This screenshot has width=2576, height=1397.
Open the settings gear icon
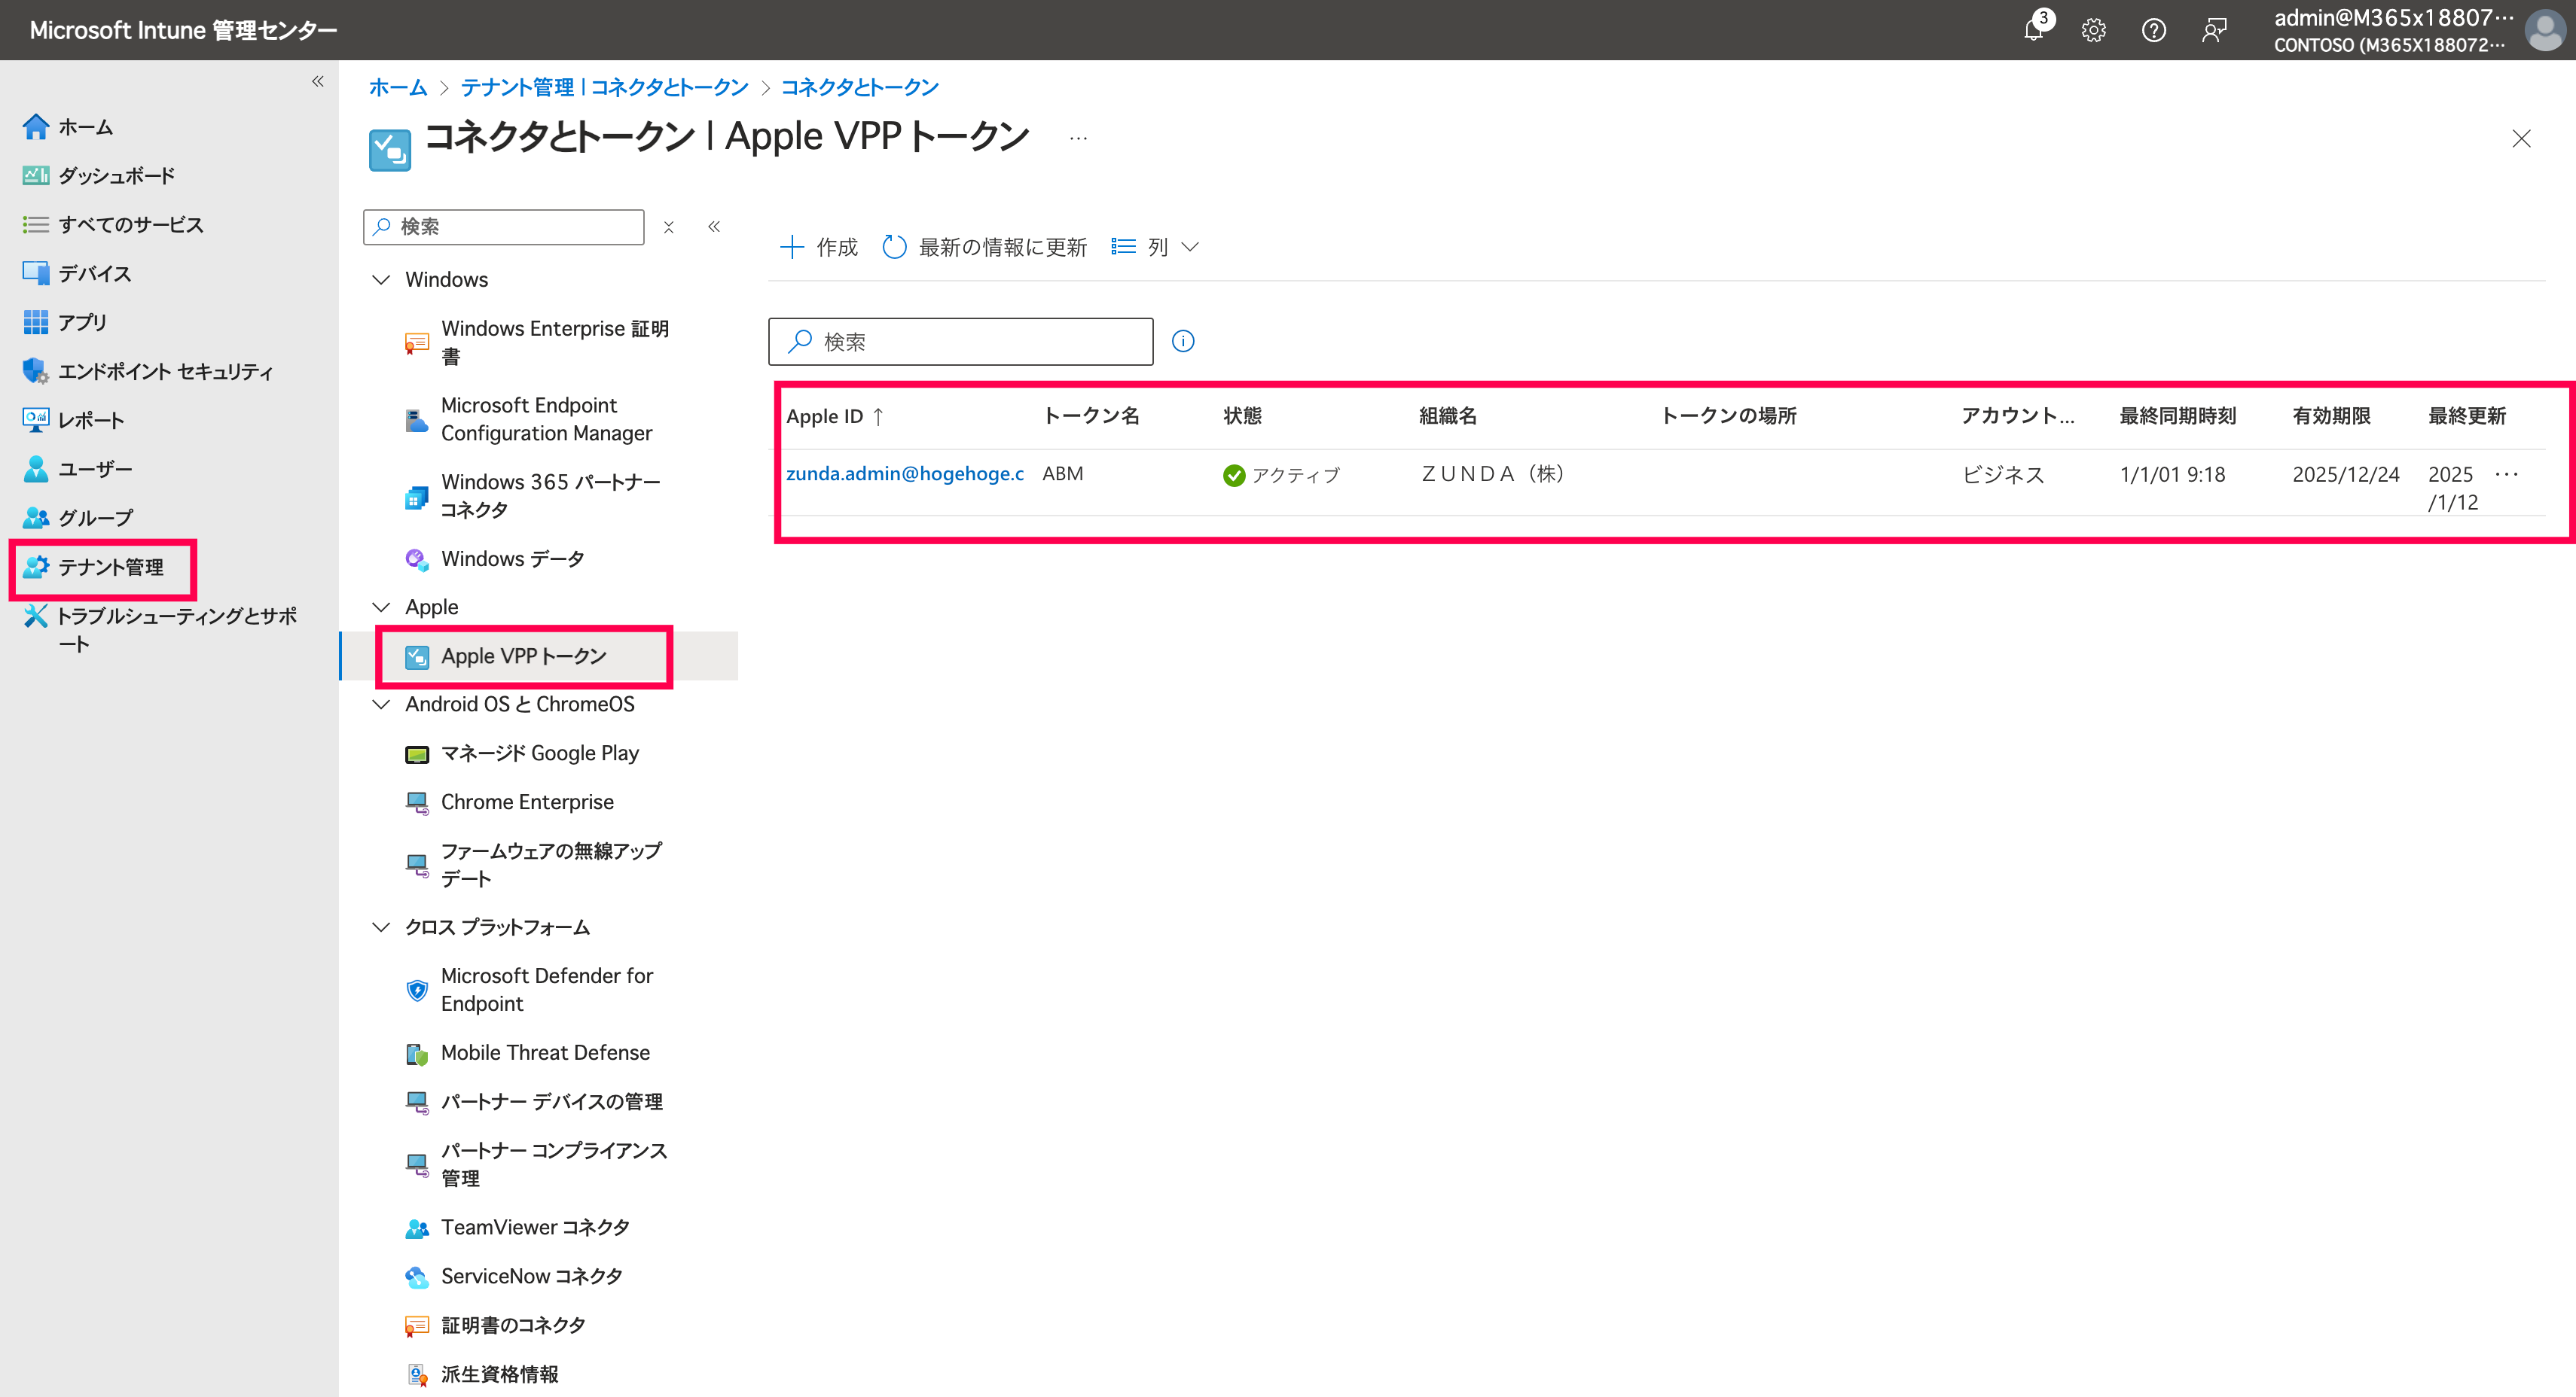point(2094,30)
